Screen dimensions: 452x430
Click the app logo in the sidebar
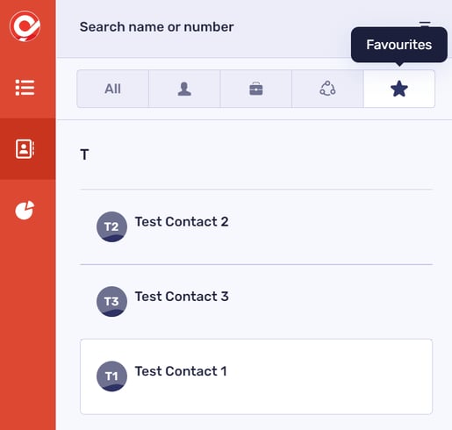pos(25,26)
